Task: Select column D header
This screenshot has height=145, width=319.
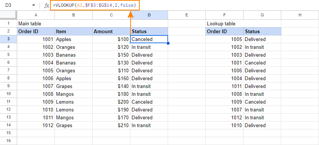Action: (149, 15)
